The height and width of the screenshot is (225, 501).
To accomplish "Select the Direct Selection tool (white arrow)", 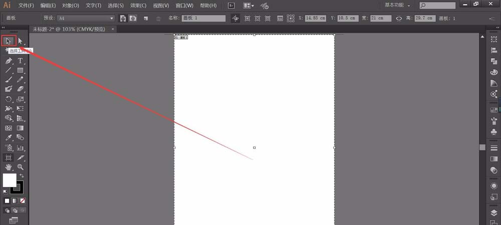I will click(21, 41).
